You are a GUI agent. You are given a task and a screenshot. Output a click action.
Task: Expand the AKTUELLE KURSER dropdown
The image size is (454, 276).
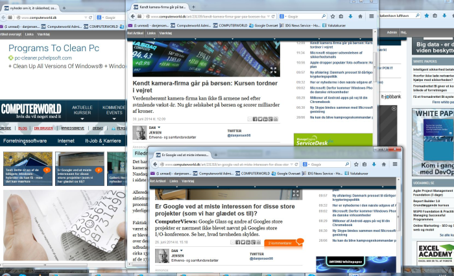click(x=82, y=119)
